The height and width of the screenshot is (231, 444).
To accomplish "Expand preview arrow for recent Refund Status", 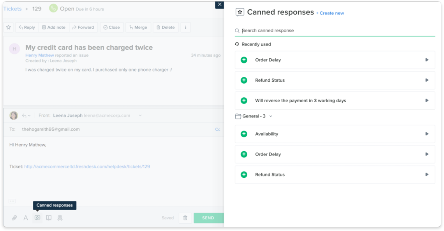I will [x=427, y=80].
